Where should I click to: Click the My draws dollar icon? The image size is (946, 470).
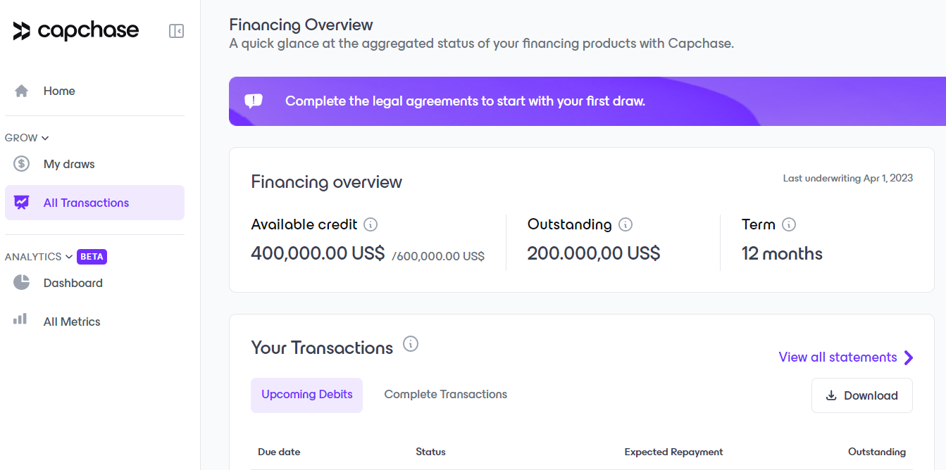[x=22, y=164]
